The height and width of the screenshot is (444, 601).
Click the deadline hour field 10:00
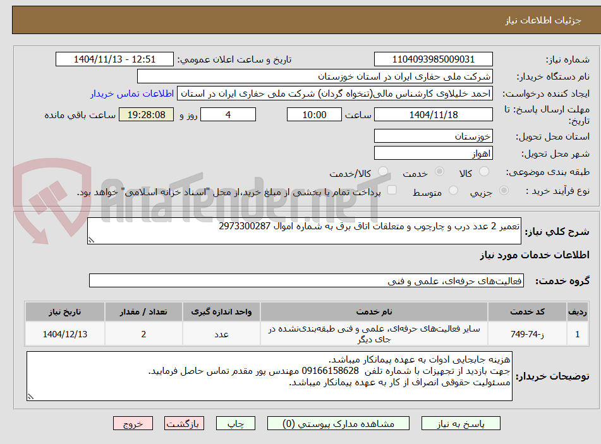[x=314, y=114]
